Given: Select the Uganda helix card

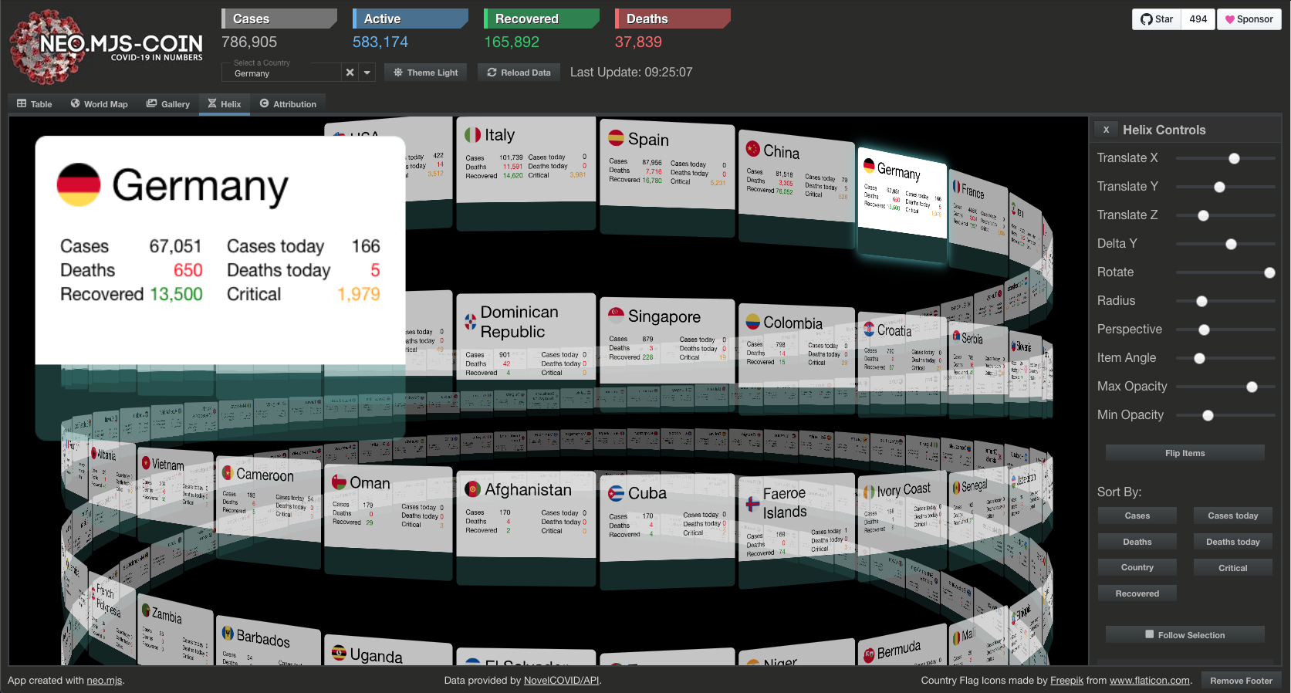Looking at the screenshot, I should click(388, 650).
